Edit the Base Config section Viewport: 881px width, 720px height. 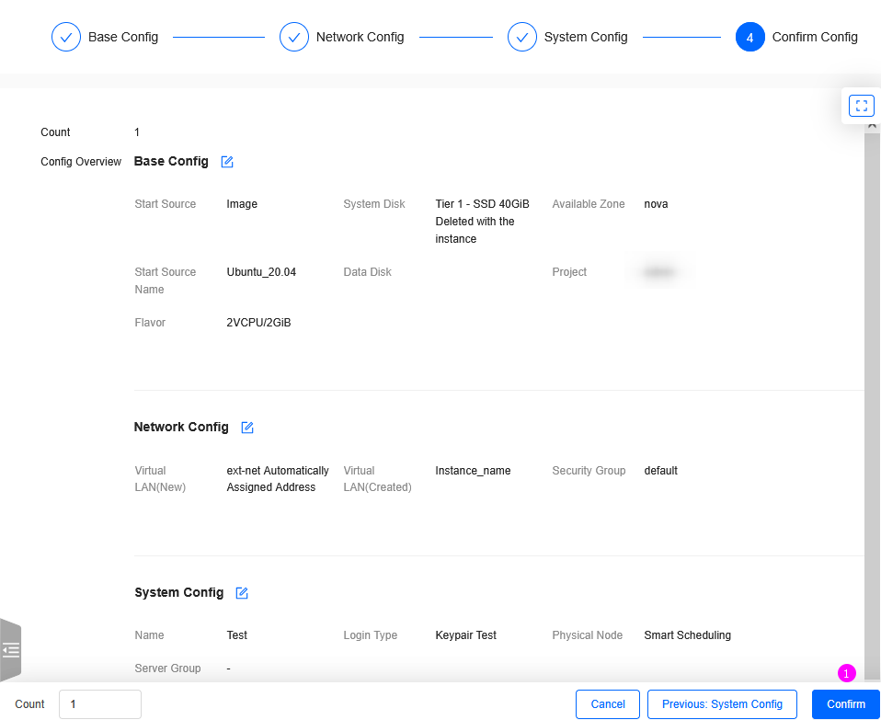click(x=227, y=162)
